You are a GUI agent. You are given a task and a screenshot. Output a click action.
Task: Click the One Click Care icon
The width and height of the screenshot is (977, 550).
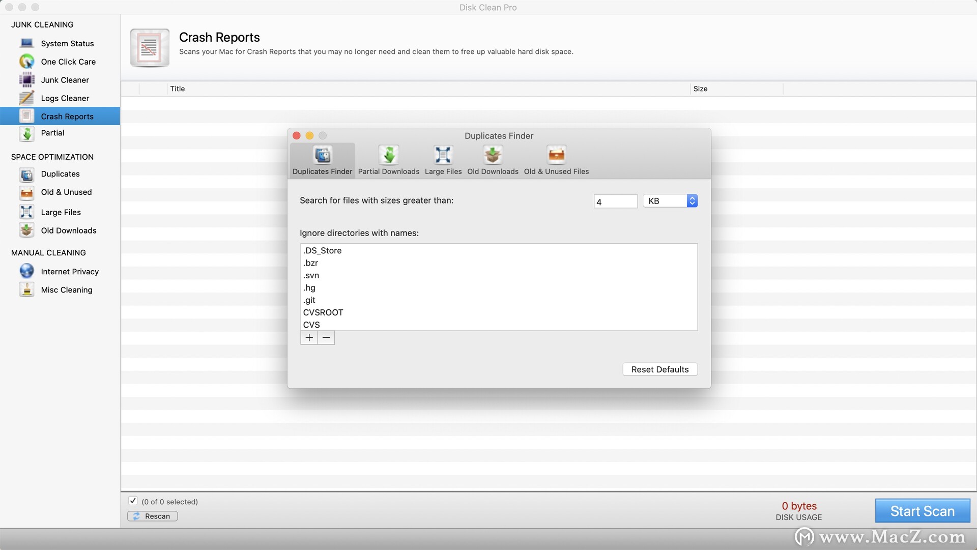point(26,62)
